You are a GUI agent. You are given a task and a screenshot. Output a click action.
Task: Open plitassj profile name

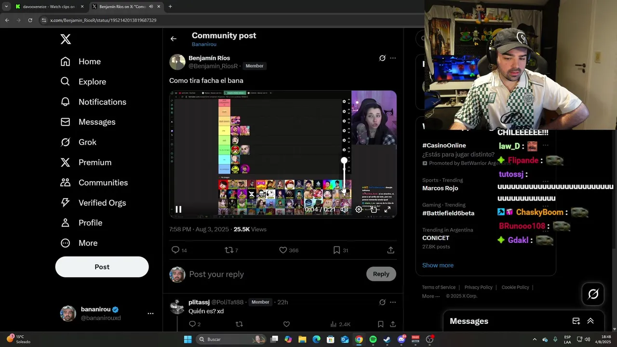(x=199, y=302)
